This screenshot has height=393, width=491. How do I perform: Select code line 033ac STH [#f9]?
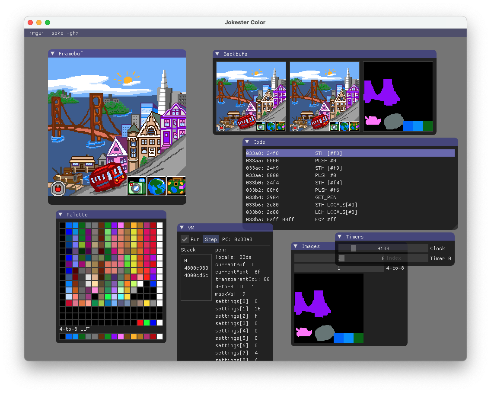[x=350, y=168]
